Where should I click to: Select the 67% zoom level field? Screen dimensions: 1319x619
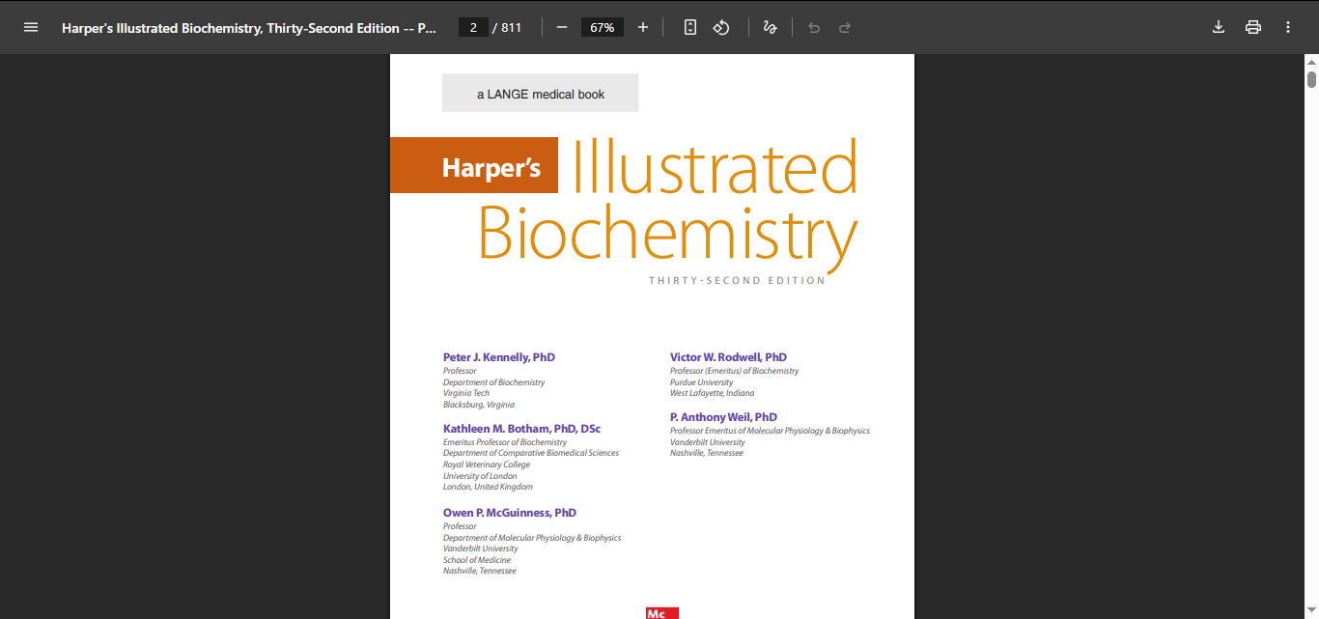pyautogui.click(x=603, y=27)
